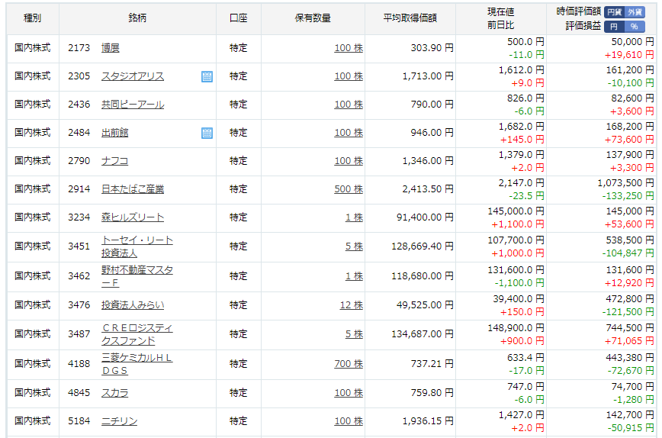662x438 pixels.
Task: Open the CREロジスティクスファンド link
Action: pyautogui.click(x=137, y=334)
